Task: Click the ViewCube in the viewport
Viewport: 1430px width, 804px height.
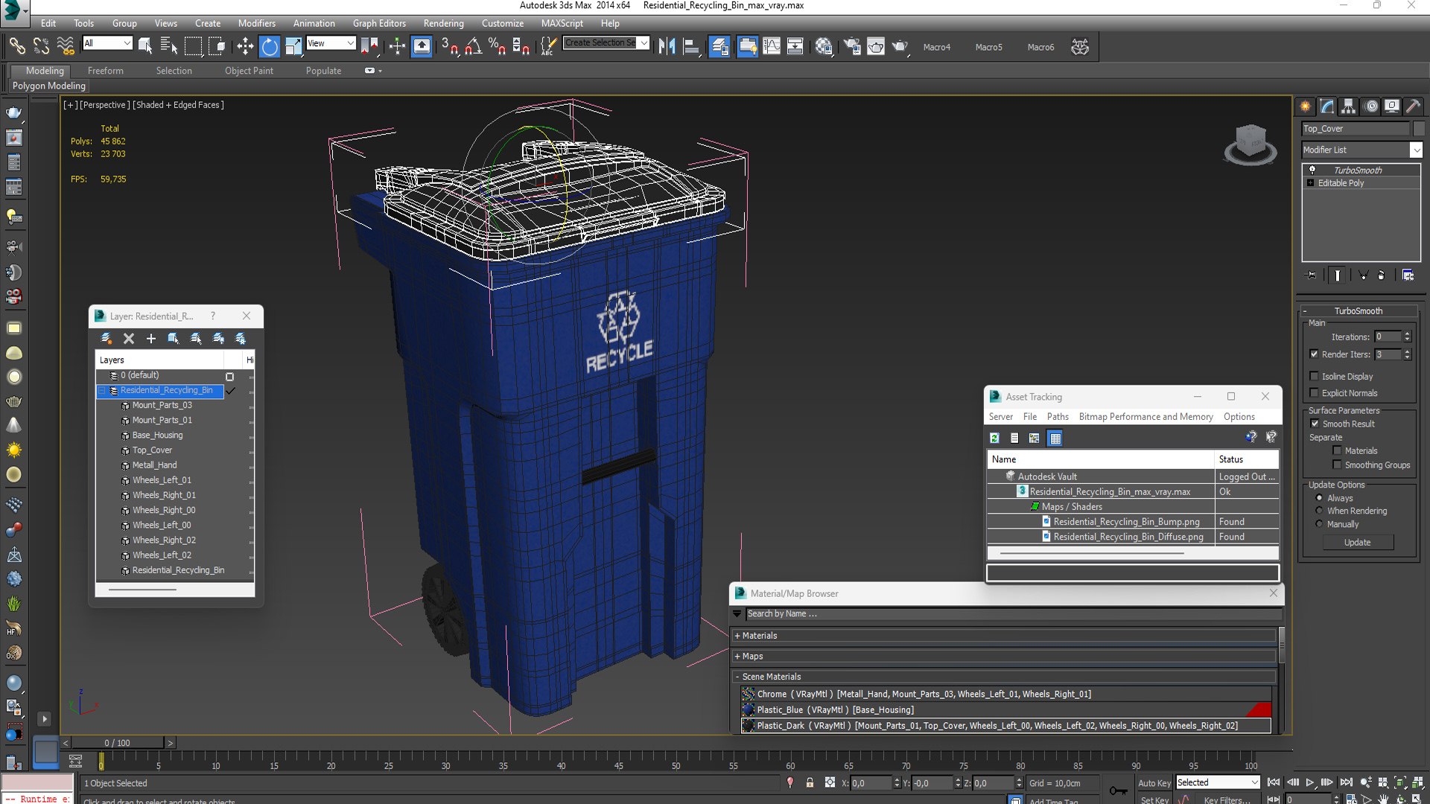Action: pyautogui.click(x=1251, y=143)
